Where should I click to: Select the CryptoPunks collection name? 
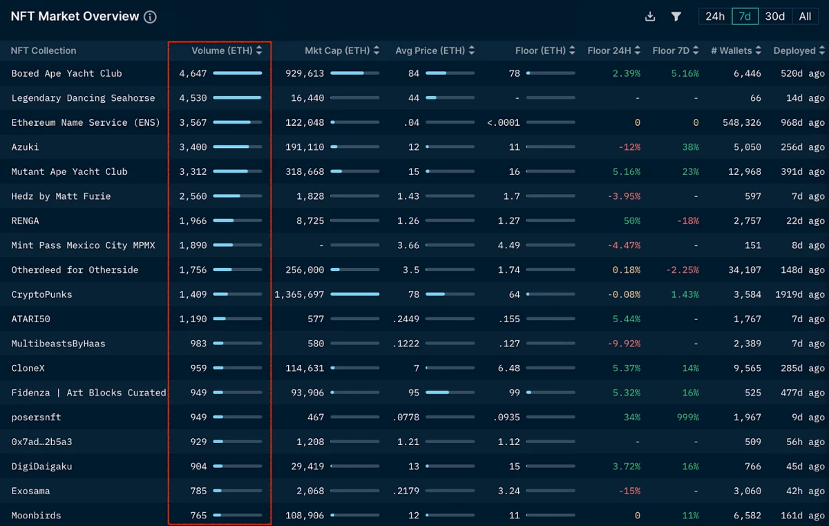coord(41,294)
